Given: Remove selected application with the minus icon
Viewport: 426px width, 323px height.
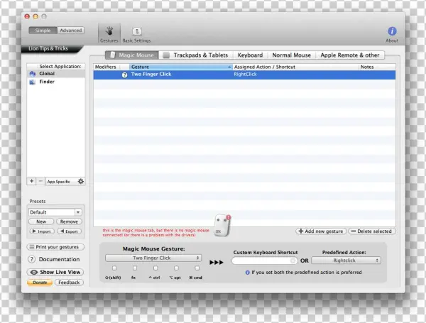Looking at the screenshot, I should click(x=40, y=182).
